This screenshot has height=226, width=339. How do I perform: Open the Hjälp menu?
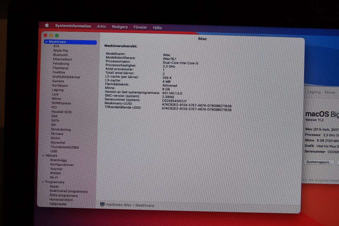[157, 28]
